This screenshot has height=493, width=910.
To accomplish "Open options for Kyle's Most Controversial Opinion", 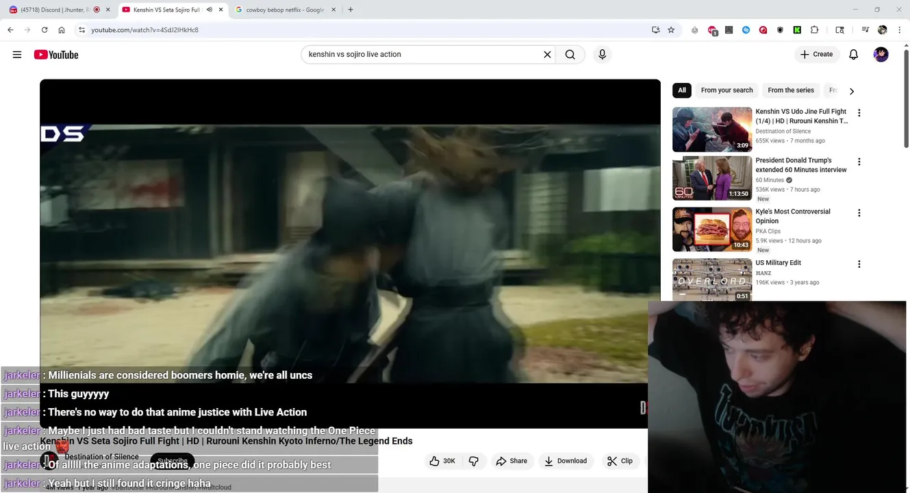I will 859,214.
